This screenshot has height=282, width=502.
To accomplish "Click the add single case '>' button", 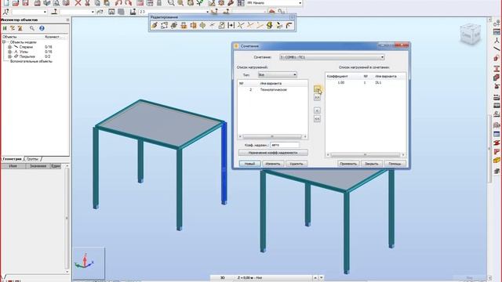I will click(x=317, y=89).
